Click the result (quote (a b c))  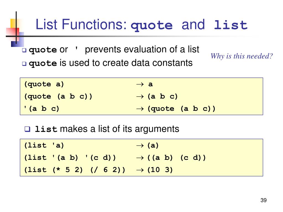point(181,109)
